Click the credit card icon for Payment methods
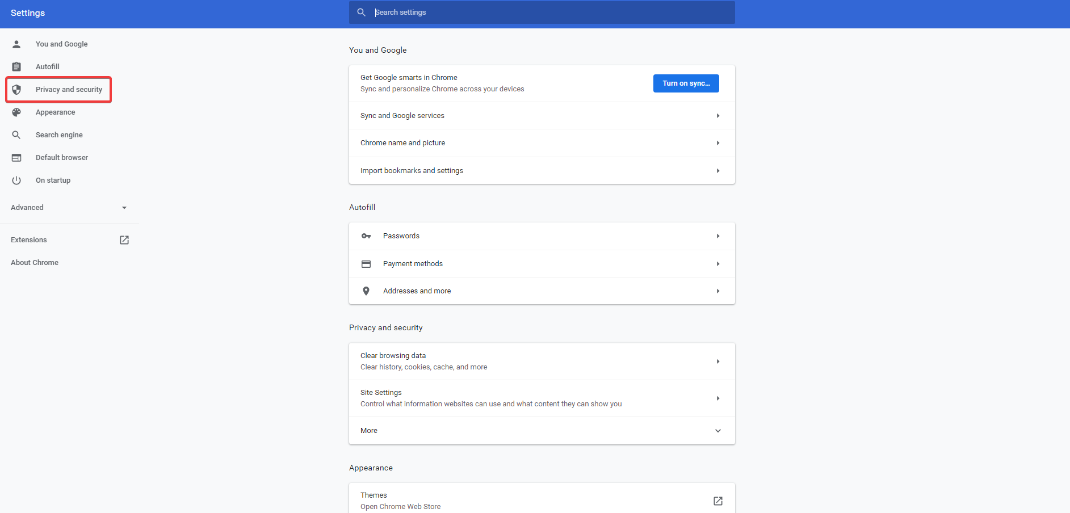This screenshot has width=1070, height=513. click(x=366, y=264)
